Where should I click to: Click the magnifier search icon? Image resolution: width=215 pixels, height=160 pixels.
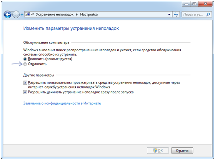[208, 14]
